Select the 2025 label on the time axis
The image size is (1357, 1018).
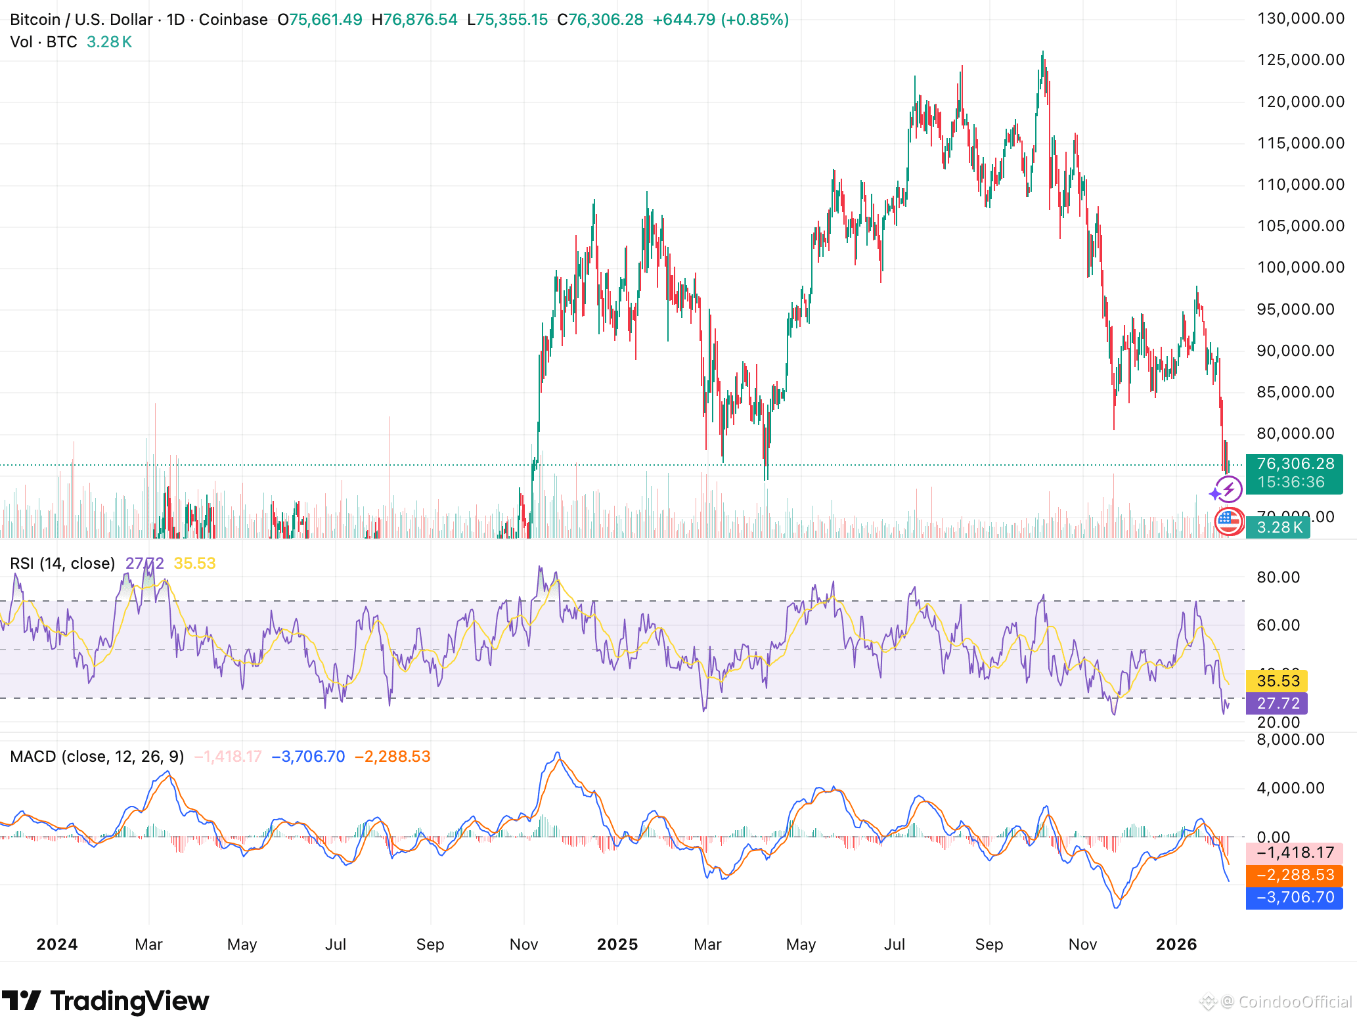pyautogui.click(x=617, y=944)
